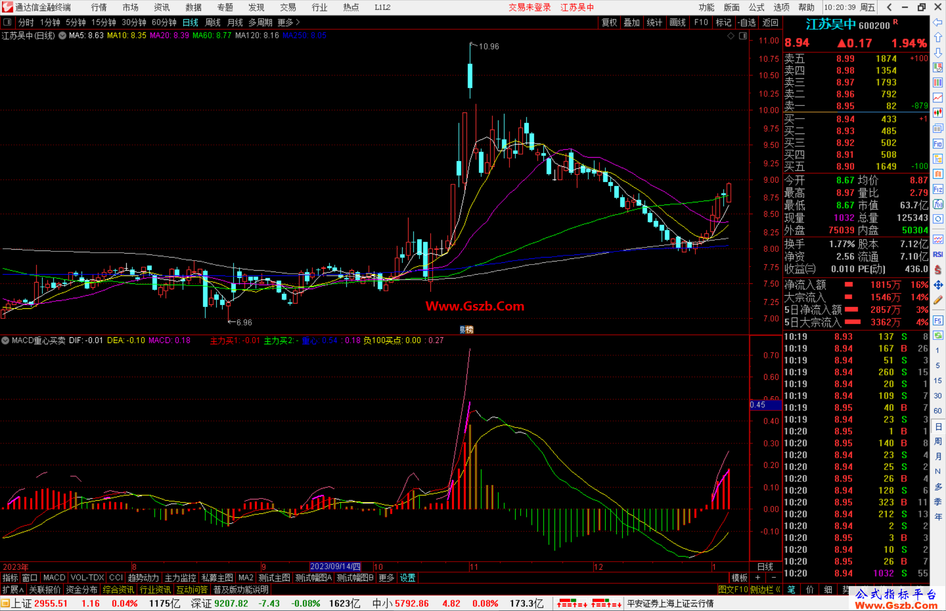Switch sidebar period to 60 minutes

[x=937, y=411]
